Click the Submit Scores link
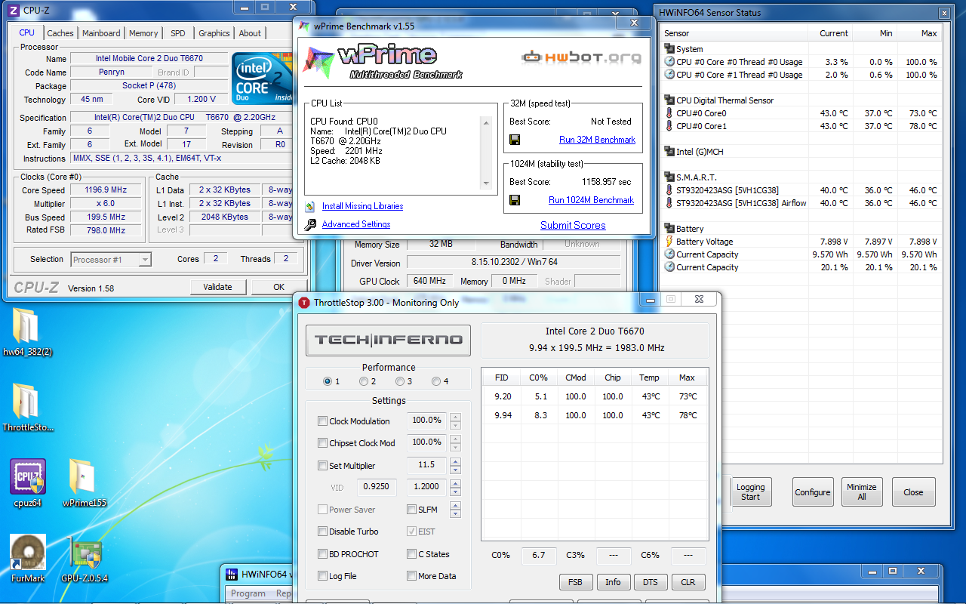This screenshot has height=604, width=966. [573, 225]
